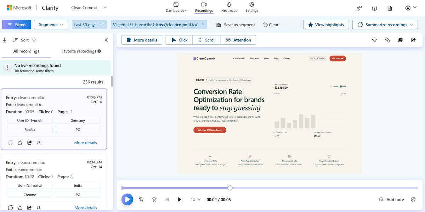Open the send feedback icon

coord(359,8)
